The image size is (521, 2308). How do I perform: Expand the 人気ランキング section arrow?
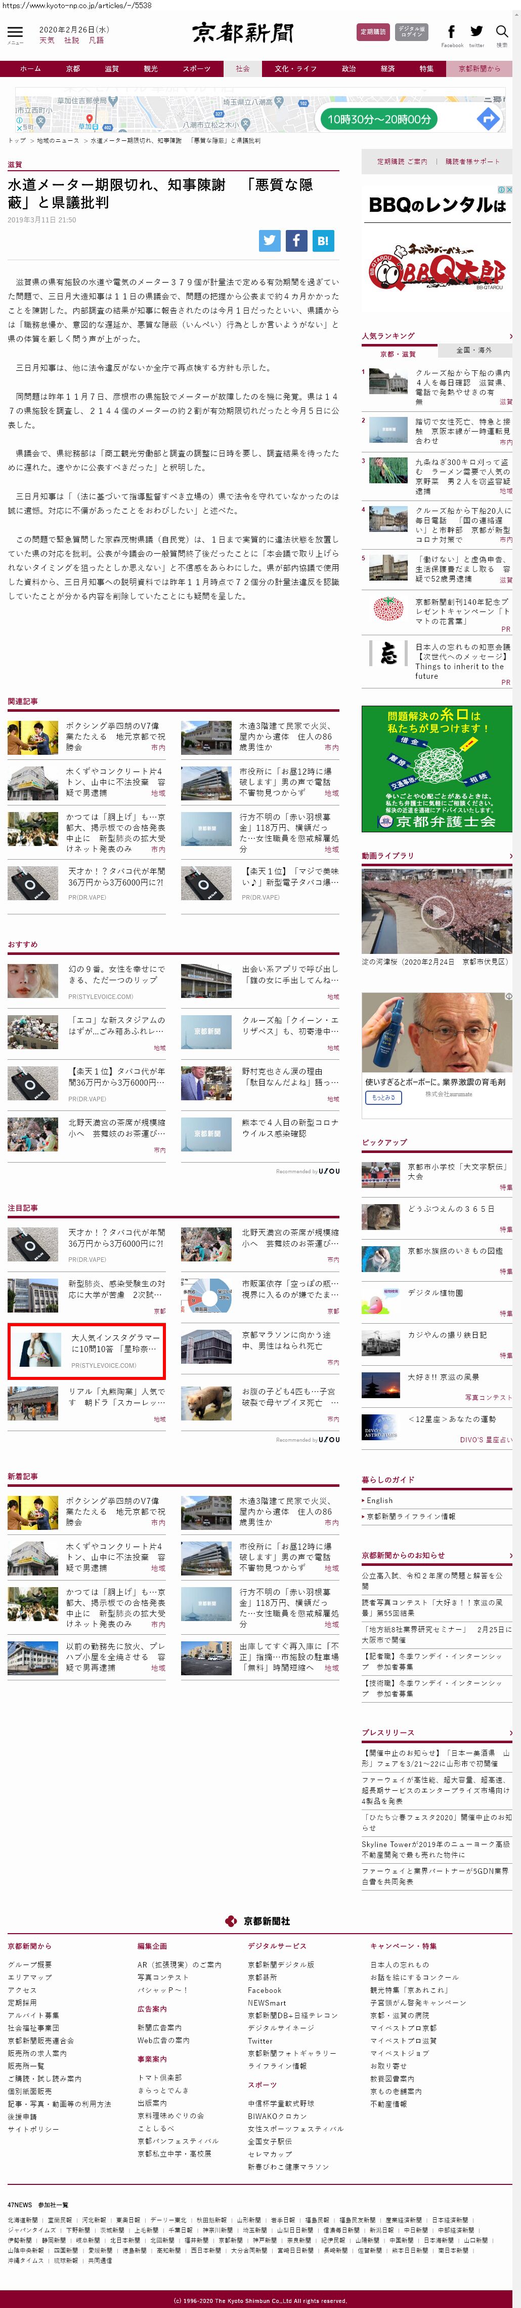click(510, 336)
